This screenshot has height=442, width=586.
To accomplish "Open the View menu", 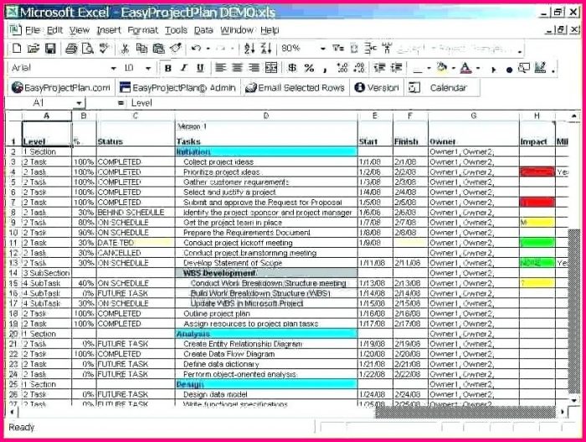I will [80, 30].
